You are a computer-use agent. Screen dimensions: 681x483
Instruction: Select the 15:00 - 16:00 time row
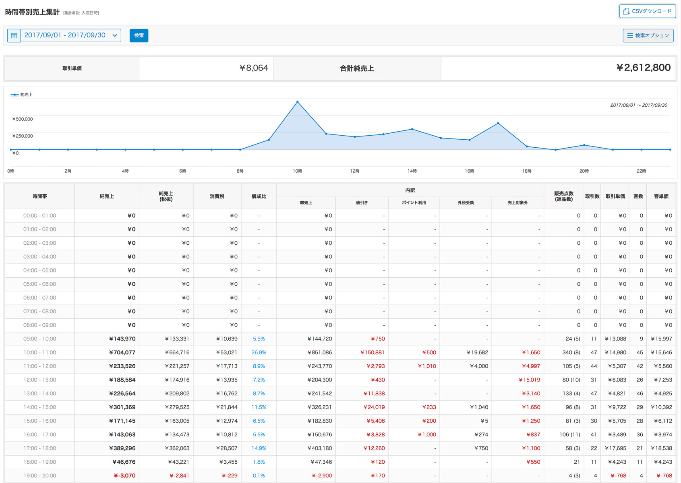[x=340, y=421]
